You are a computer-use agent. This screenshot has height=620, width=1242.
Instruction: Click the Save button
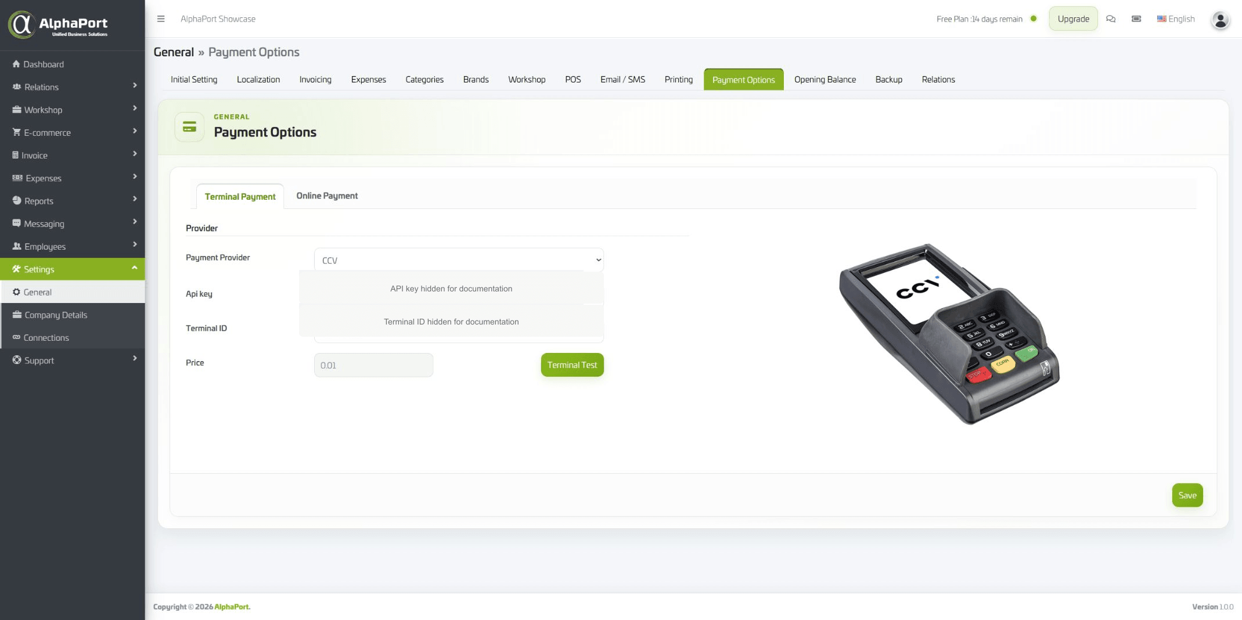(1187, 495)
